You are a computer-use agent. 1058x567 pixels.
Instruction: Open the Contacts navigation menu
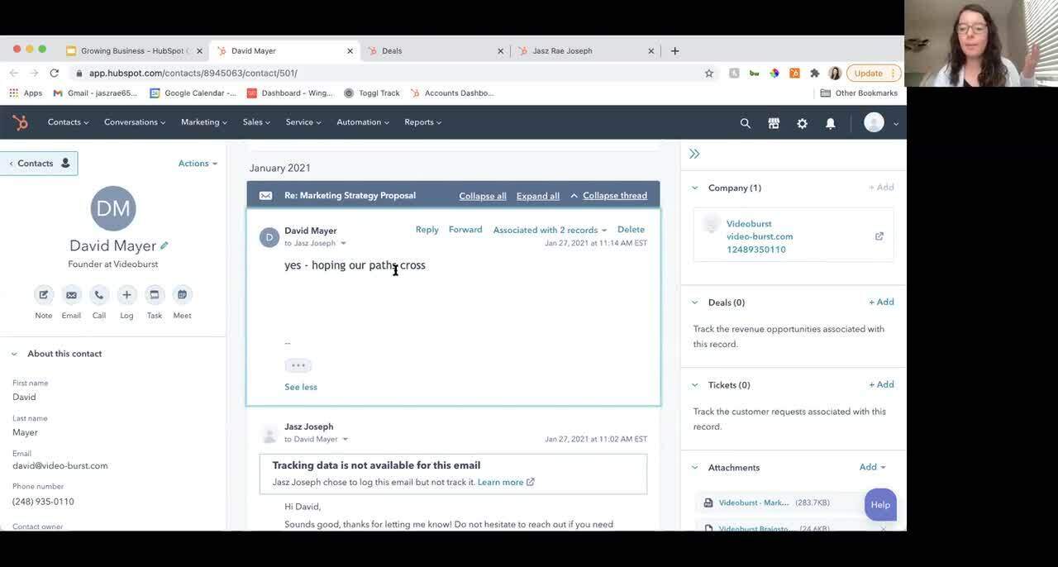(x=68, y=122)
